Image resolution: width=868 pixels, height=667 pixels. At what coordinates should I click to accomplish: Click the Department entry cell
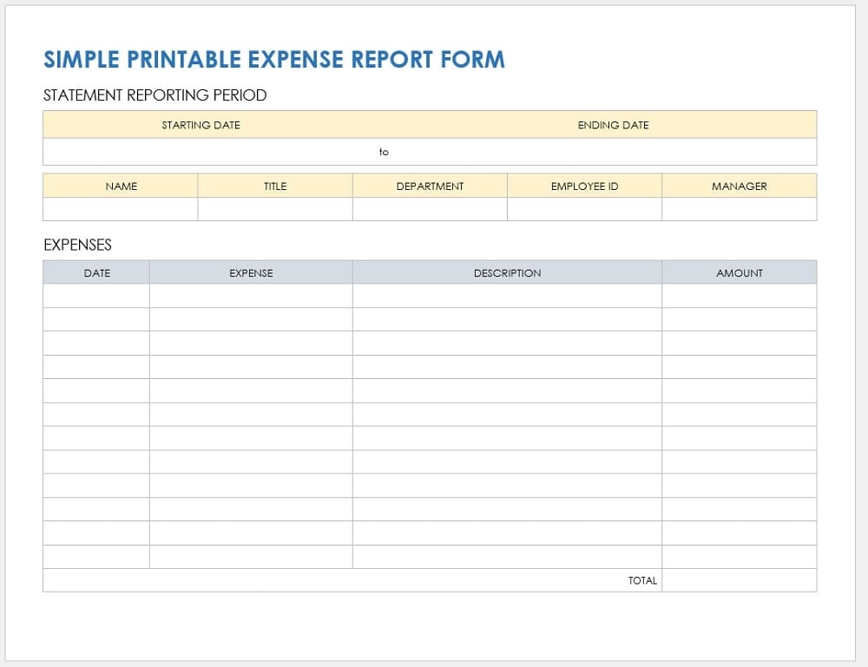[429, 209]
